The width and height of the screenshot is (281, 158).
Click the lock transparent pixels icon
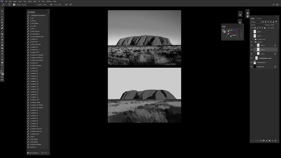[x=255, y=28]
